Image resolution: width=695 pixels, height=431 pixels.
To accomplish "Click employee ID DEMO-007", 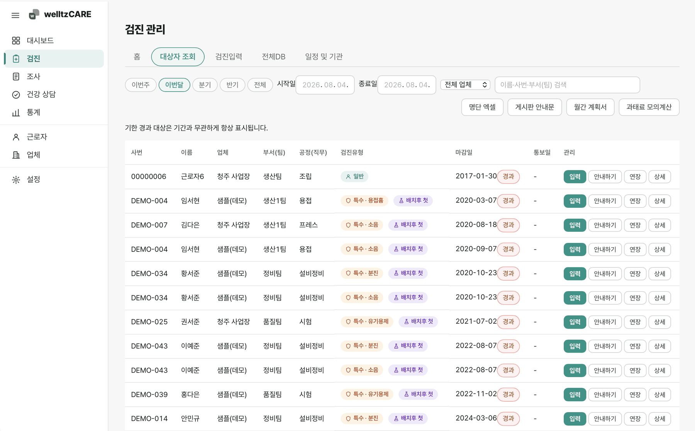I will 149,225.
